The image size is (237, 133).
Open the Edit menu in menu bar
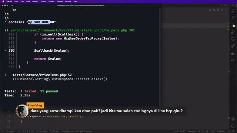click(22, 1)
